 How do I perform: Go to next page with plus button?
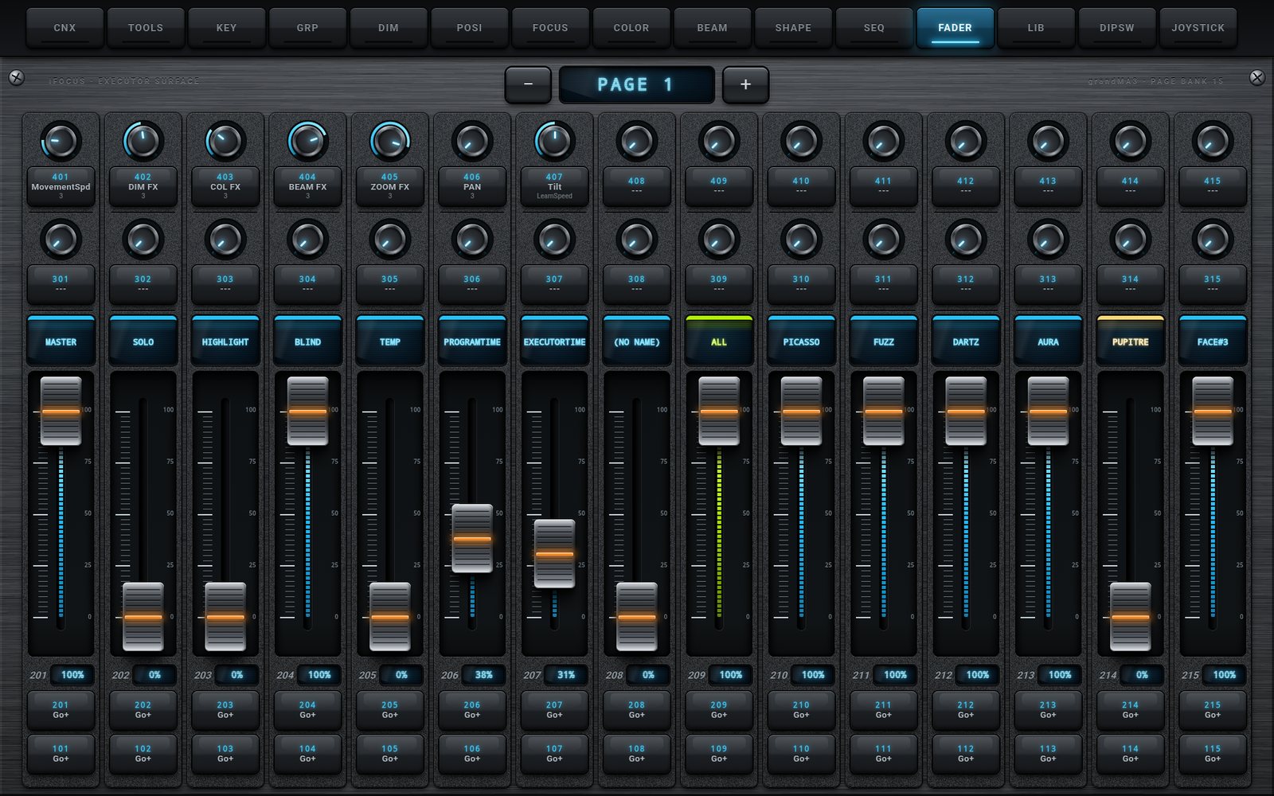click(x=745, y=84)
